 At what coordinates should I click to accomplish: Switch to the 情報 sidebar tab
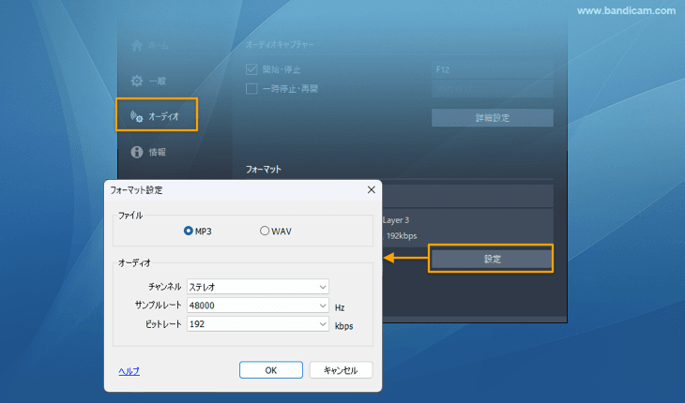(x=148, y=152)
